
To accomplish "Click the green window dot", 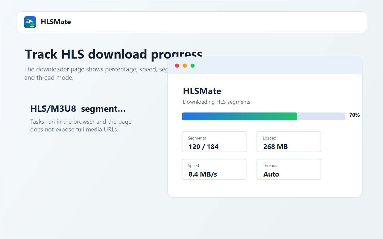I will (192, 65).
